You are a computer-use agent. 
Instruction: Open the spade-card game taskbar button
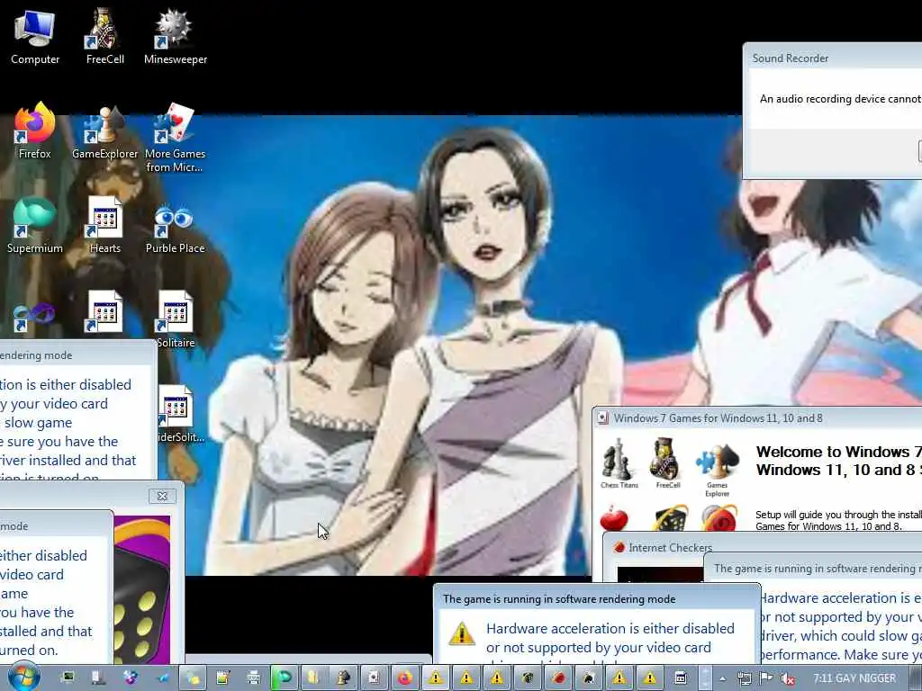coord(588,678)
